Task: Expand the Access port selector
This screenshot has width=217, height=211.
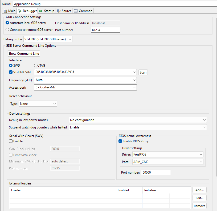Action: [x=134, y=87]
